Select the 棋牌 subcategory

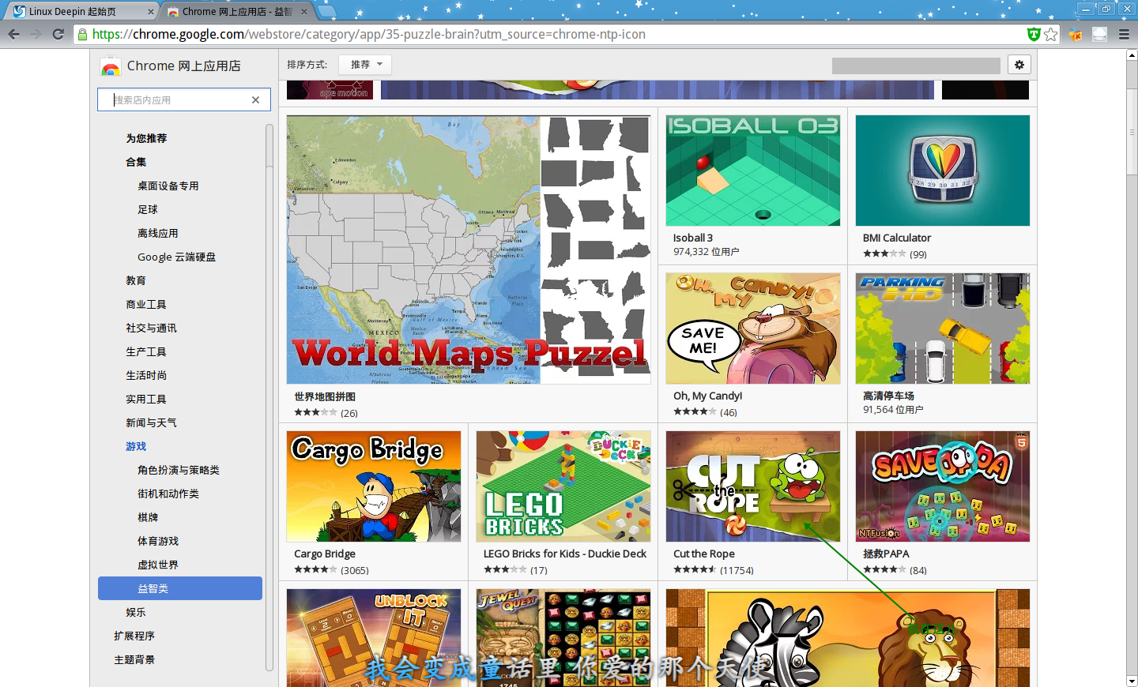[x=148, y=517]
